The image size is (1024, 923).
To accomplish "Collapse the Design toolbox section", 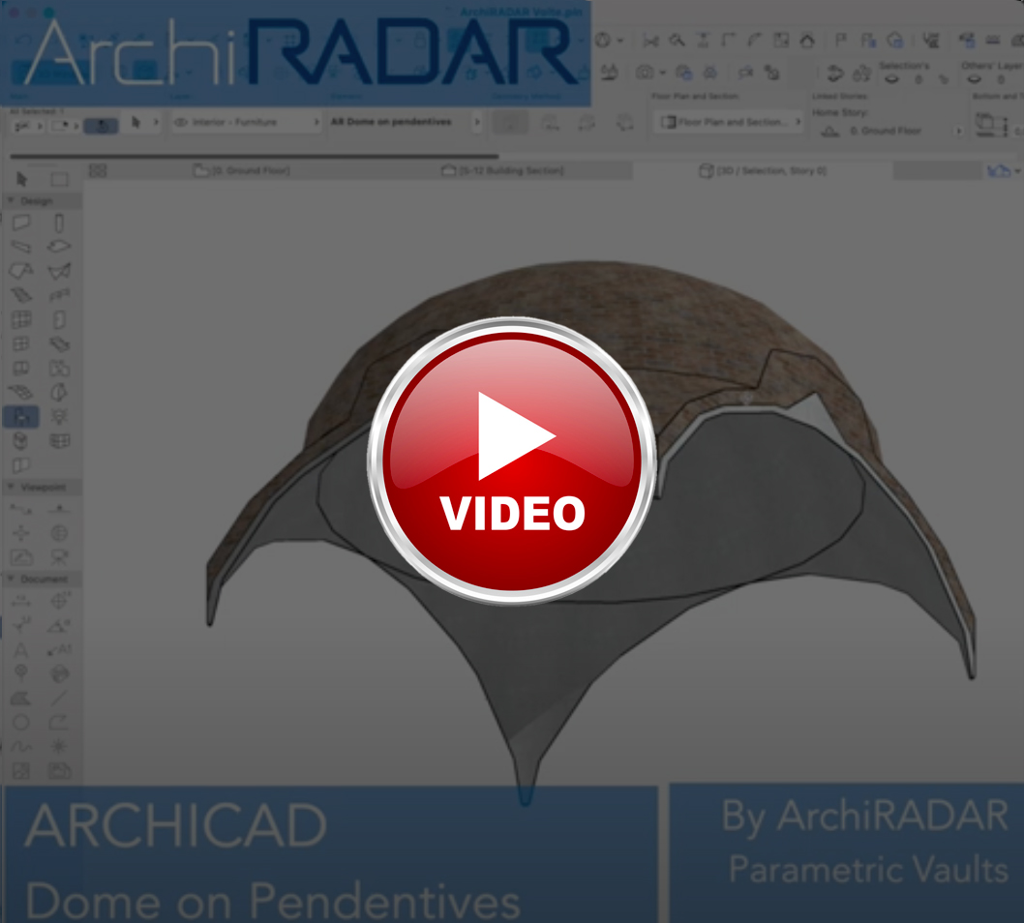I will click(x=11, y=201).
